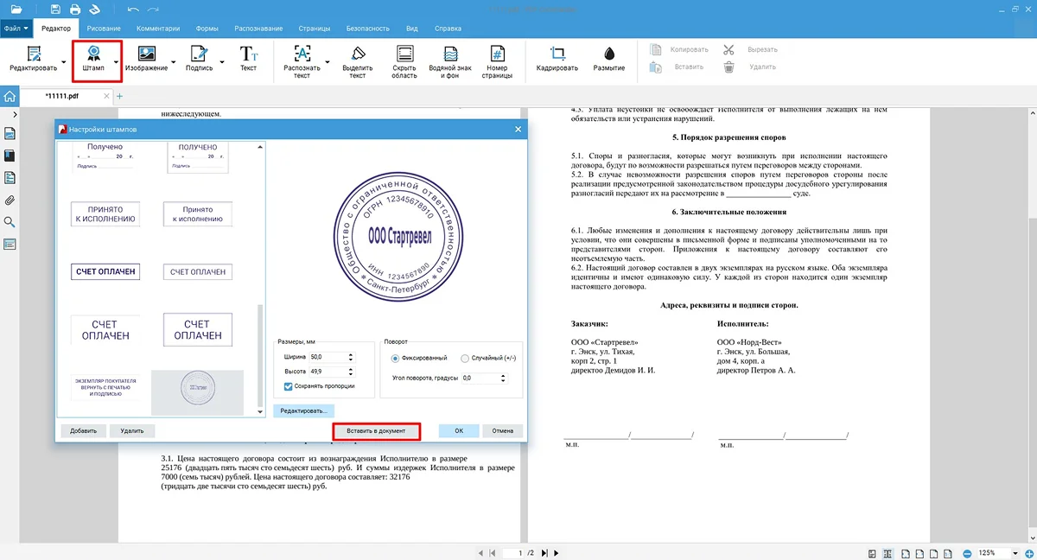Click the Текст tool icon
This screenshot has height=560, width=1037.
point(248,59)
